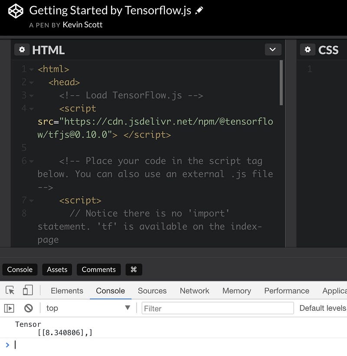Viewport: 347px width, 356px height.
Task: Click the CSS panel heading
Action: coord(328,50)
